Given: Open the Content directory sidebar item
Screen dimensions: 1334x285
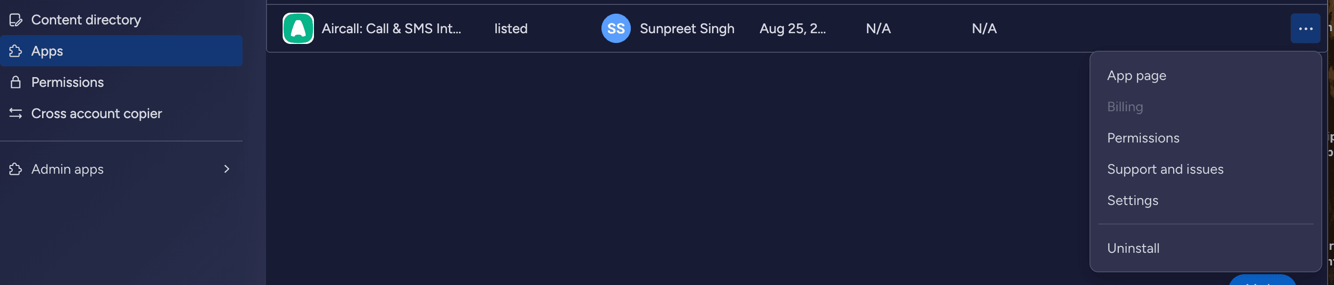Looking at the screenshot, I should pyautogui.click(x=86, y=20).
